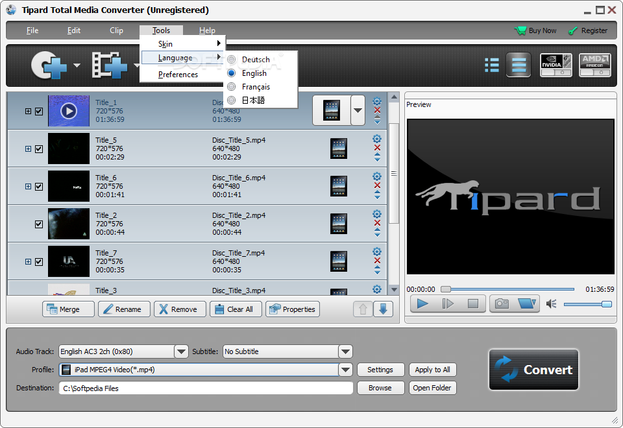The width and height of the screenshot is (623, 428).
Task: Open Preferences from Tools menu
Action: [183, 74]
